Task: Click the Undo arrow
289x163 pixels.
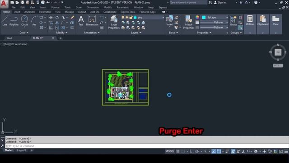Action: pyautogui.click(x=48, y=2)
